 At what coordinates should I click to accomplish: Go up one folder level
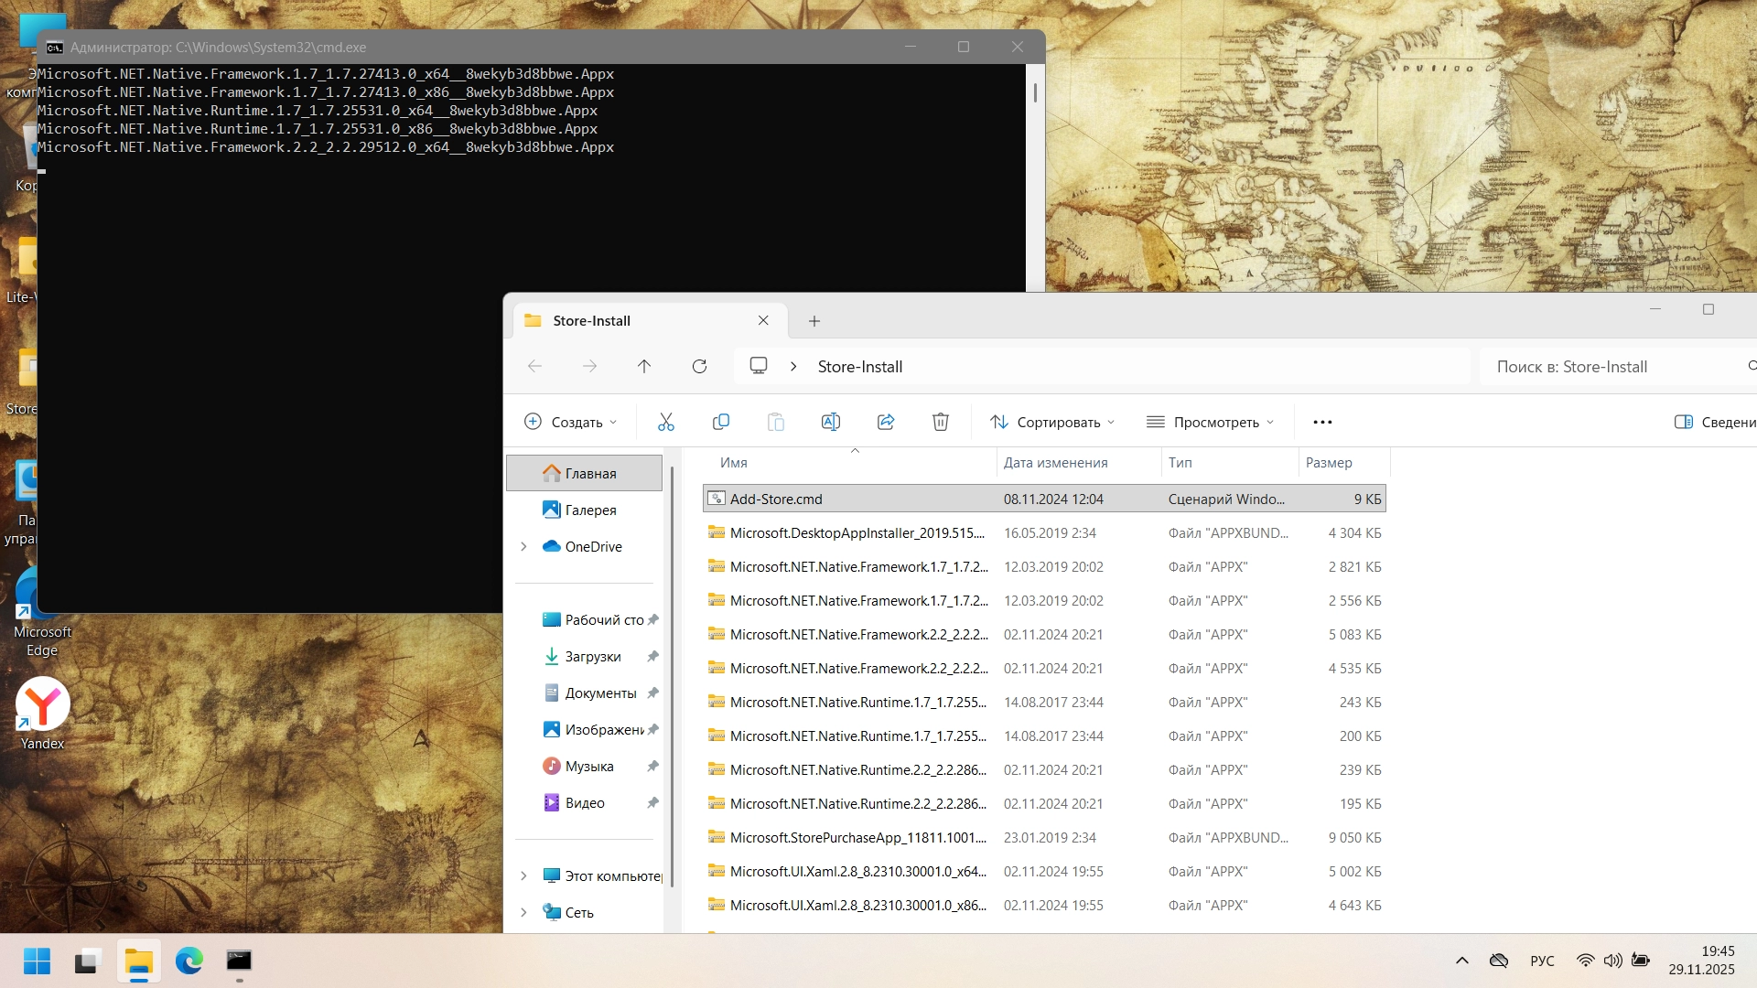[x=644, y=367]
